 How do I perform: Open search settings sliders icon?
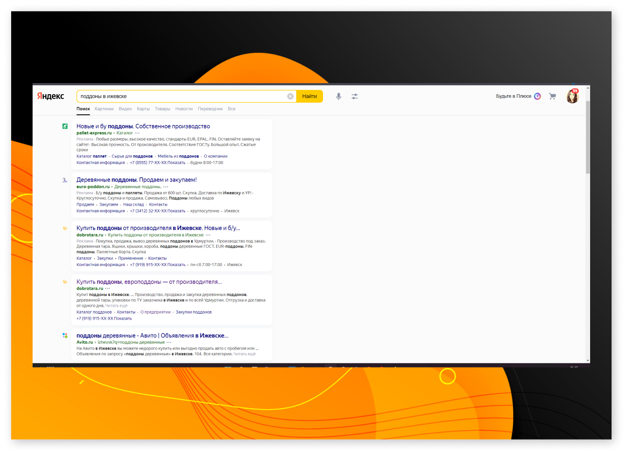[355, 96]
